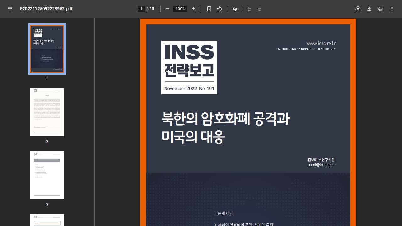Click the file name F20221125092229962.pdf

coord(46,9)
